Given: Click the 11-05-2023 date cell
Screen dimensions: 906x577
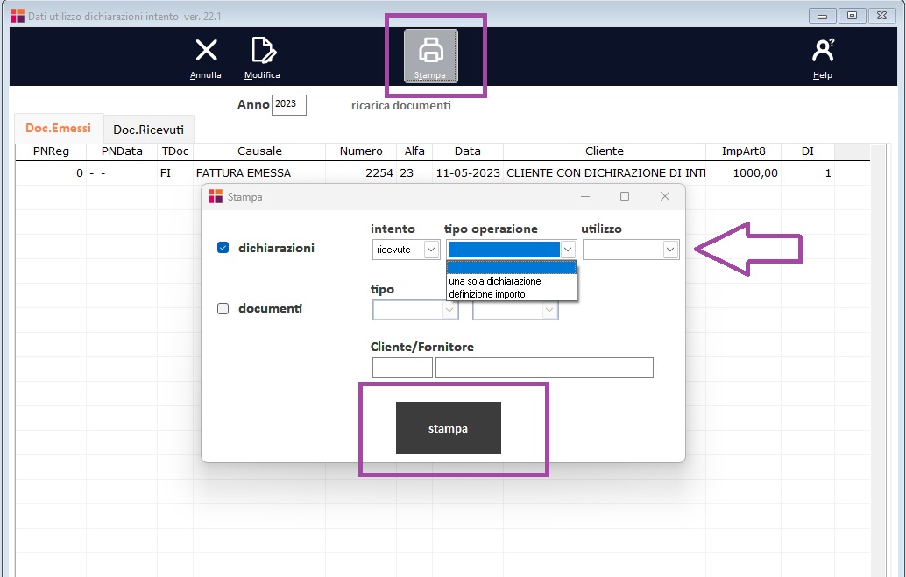Looking at the screenshot, I should 467,173.
